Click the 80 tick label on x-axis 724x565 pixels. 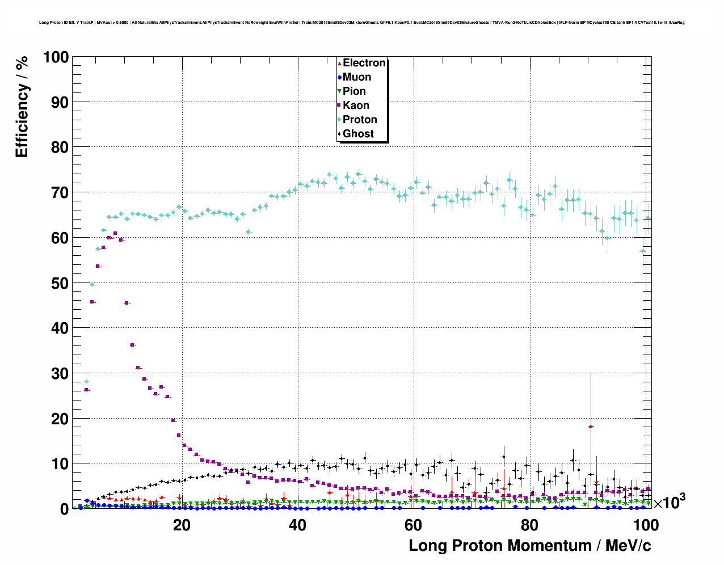[x=529, y=525]
